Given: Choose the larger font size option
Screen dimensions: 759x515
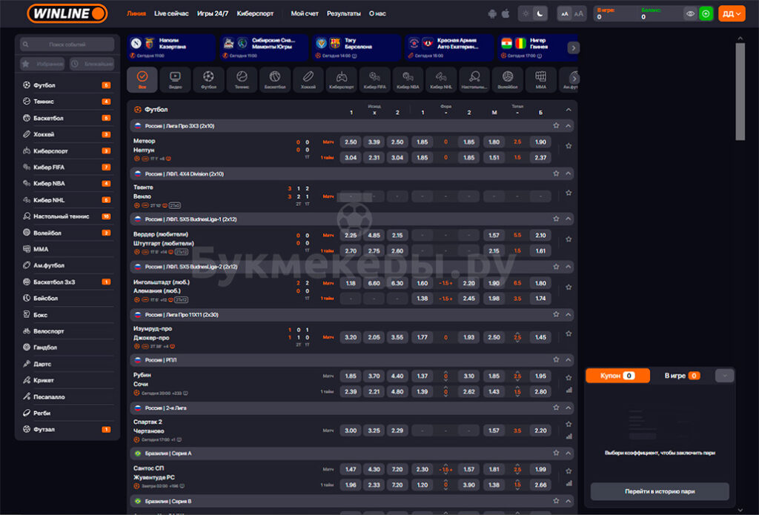Looking at the screenshot, I should [578, 13].
